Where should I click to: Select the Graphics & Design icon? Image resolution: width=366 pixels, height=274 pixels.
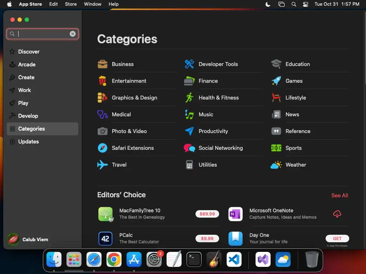[x=103, y=98]
